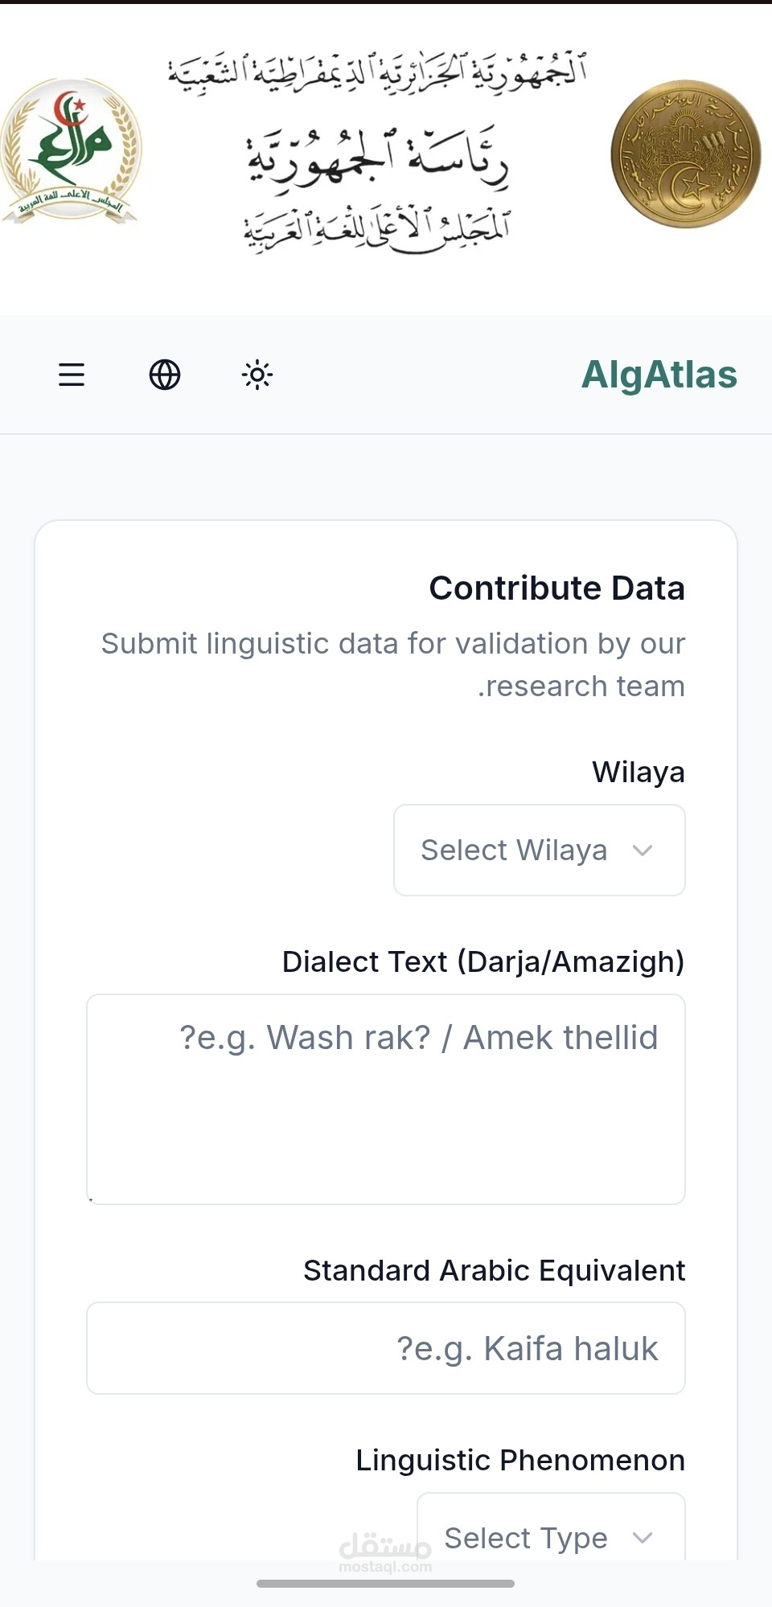Open the Select Type dropdown
Viewport: 772px width, 1607px height.
click(526, 1537)
